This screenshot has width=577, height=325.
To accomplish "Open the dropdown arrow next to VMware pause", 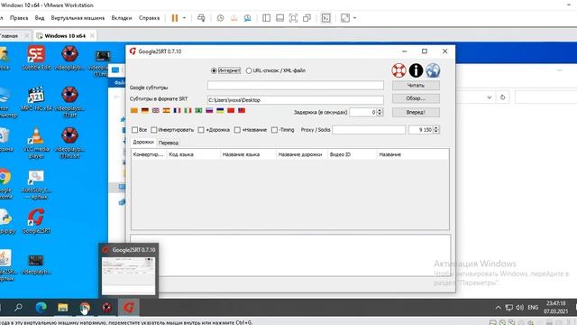I will [x=184, y=18].
